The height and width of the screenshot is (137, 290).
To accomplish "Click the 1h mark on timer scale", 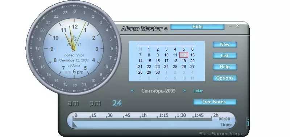I will (x=144, y=115).
